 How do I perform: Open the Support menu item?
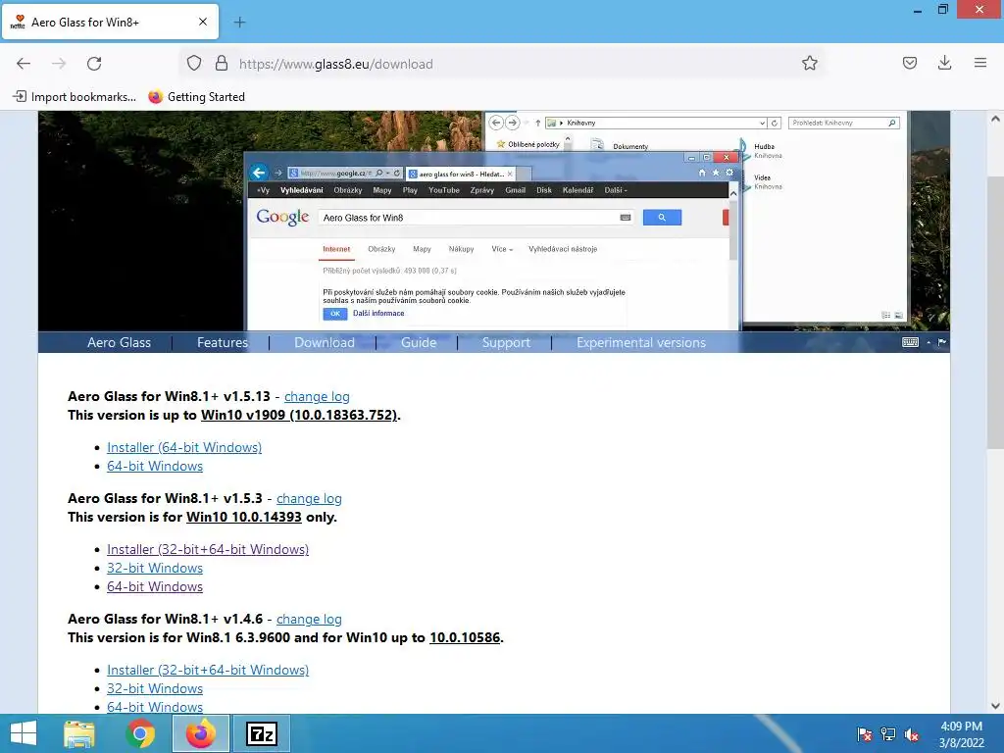pos(506,342)
